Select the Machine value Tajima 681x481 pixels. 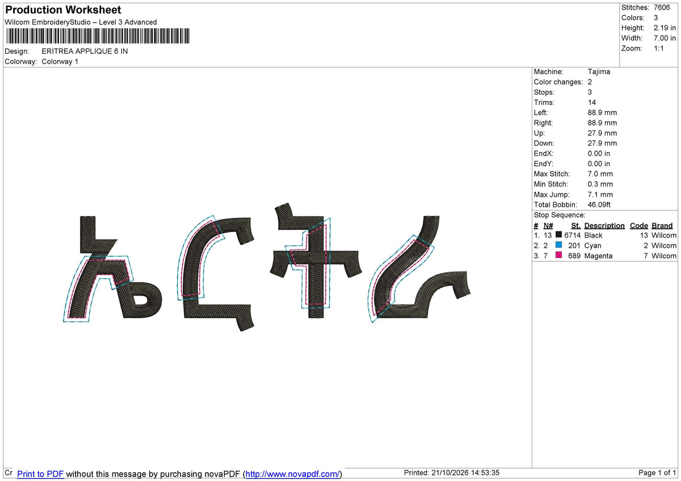tap(599, 71)
